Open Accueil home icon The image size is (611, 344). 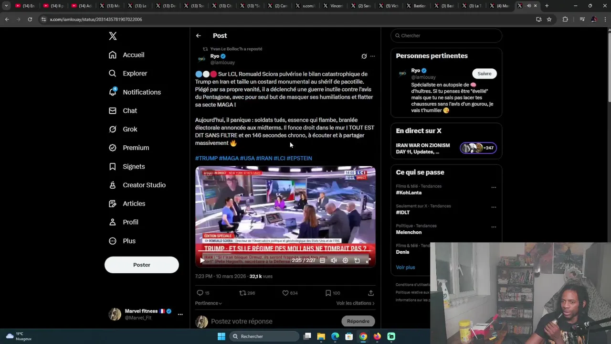click(113, 55)
